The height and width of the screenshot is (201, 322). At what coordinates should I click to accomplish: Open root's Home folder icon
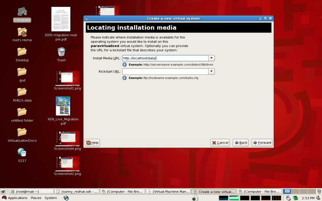(x=22, y=33)
